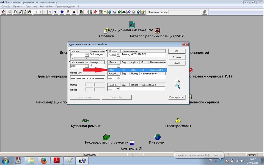Image resolution: width=264 pixels, height=165 pixels.
Task: Click the red book toolbar icon
Action: [95, 12]
